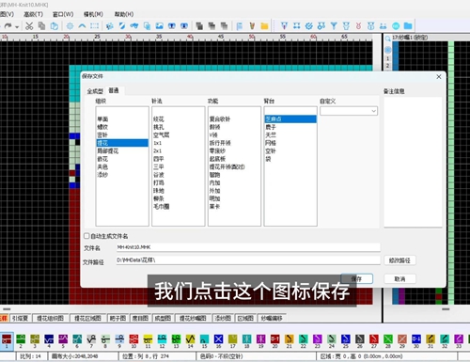470x362 pixels.
Task: Click the 保存 button in dialog
Action: 356,278
